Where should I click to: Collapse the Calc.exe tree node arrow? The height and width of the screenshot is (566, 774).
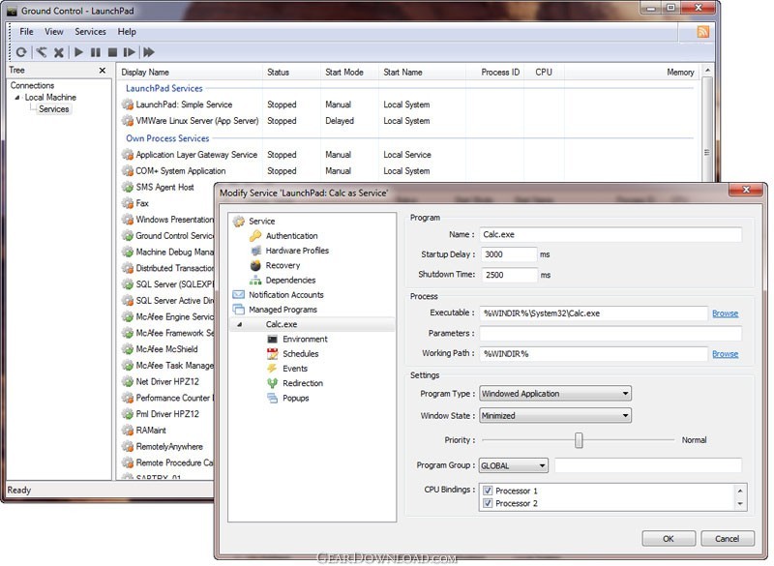(x=239, y=324)
